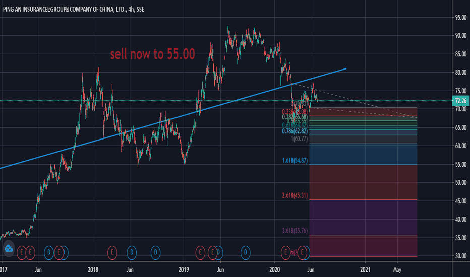Open the D dividend marker between Jun 2018 and 2019
Image resolution: width=470 pixels, height=277 pixels.
pos(155,253)
